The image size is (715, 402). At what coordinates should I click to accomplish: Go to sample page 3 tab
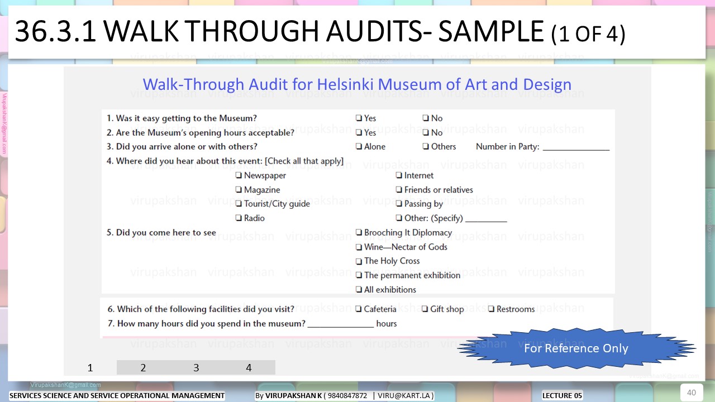pyautogui.click(x=196, y=367)
